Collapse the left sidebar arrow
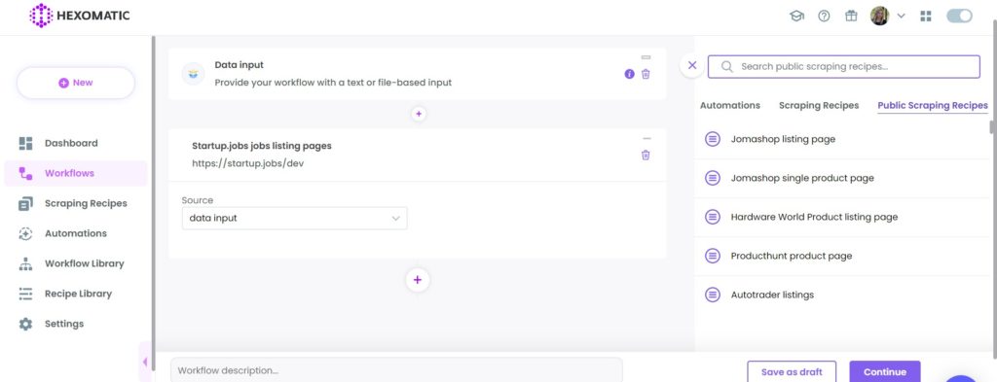Screen dimensions: 997x382 pyautogui.click(x=145, y=363)
